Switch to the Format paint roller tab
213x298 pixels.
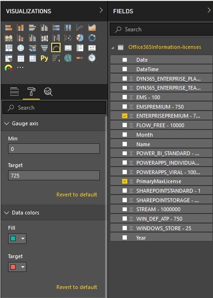31,92
